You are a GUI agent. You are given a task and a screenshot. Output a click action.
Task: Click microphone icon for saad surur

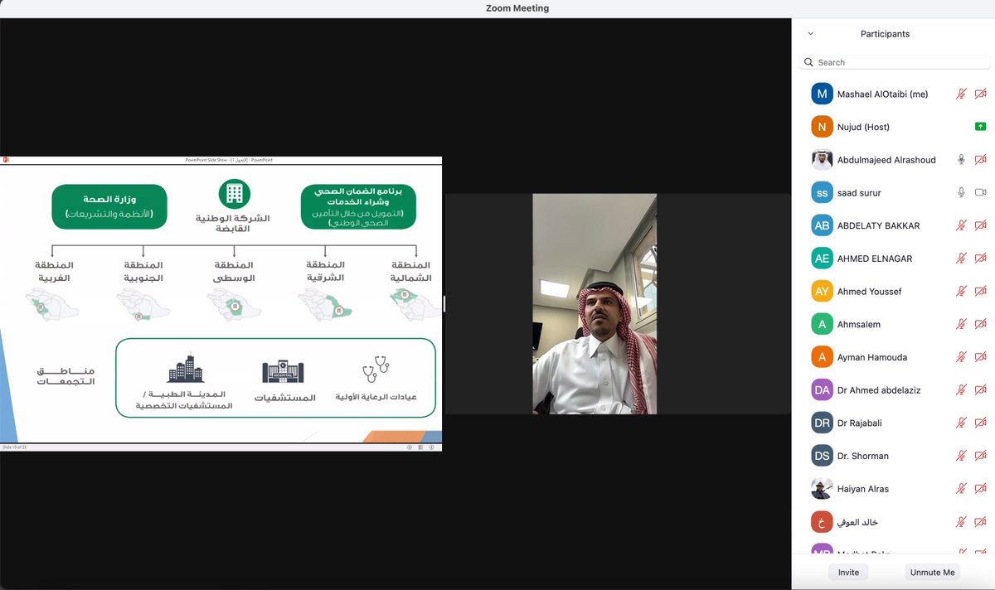coord(961,192)
